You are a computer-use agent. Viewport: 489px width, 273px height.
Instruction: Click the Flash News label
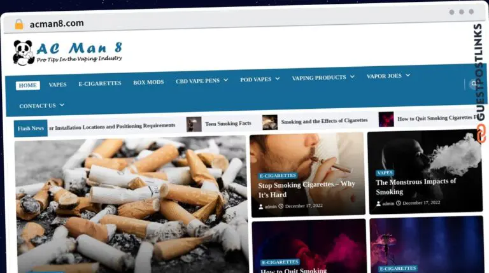pos(31,128)
